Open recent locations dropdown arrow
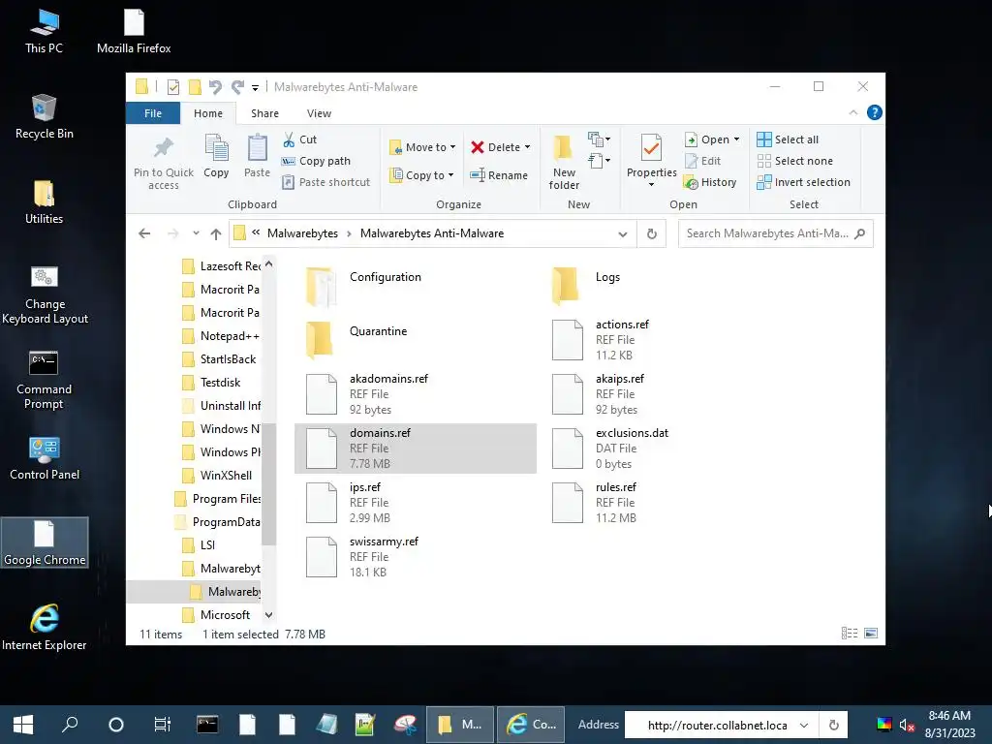992x744 pixels. [196, 233]
